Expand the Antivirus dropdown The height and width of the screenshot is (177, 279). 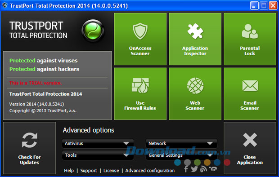98,143
